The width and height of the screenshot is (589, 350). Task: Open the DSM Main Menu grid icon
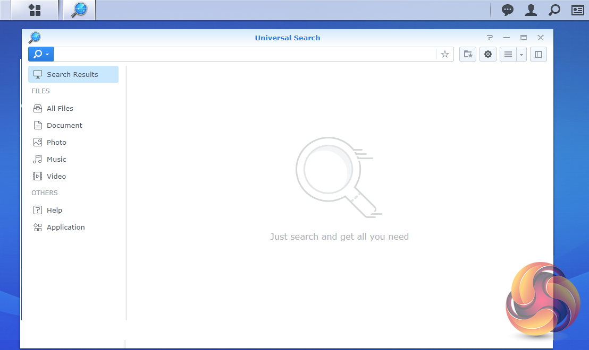(x=35, y=10)
